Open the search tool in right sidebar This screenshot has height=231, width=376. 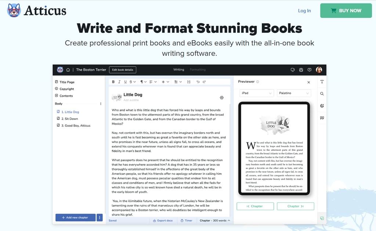click(x=322, y=93)
